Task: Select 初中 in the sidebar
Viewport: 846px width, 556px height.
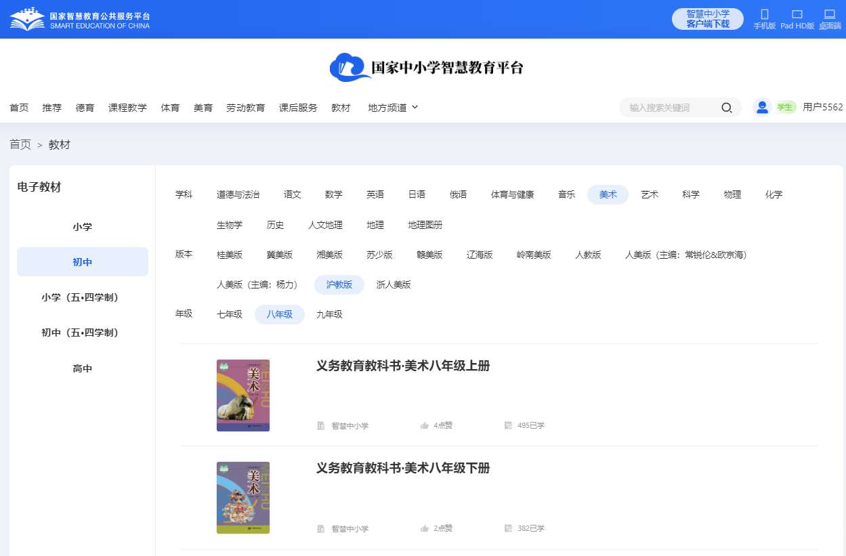Action: [83, 262]
